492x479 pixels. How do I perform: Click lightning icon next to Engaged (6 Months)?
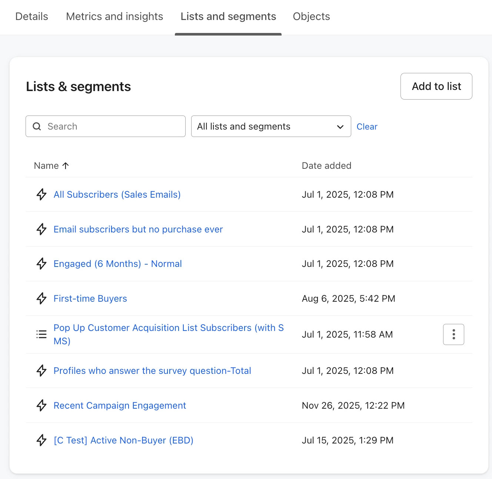tap(41, 264)
